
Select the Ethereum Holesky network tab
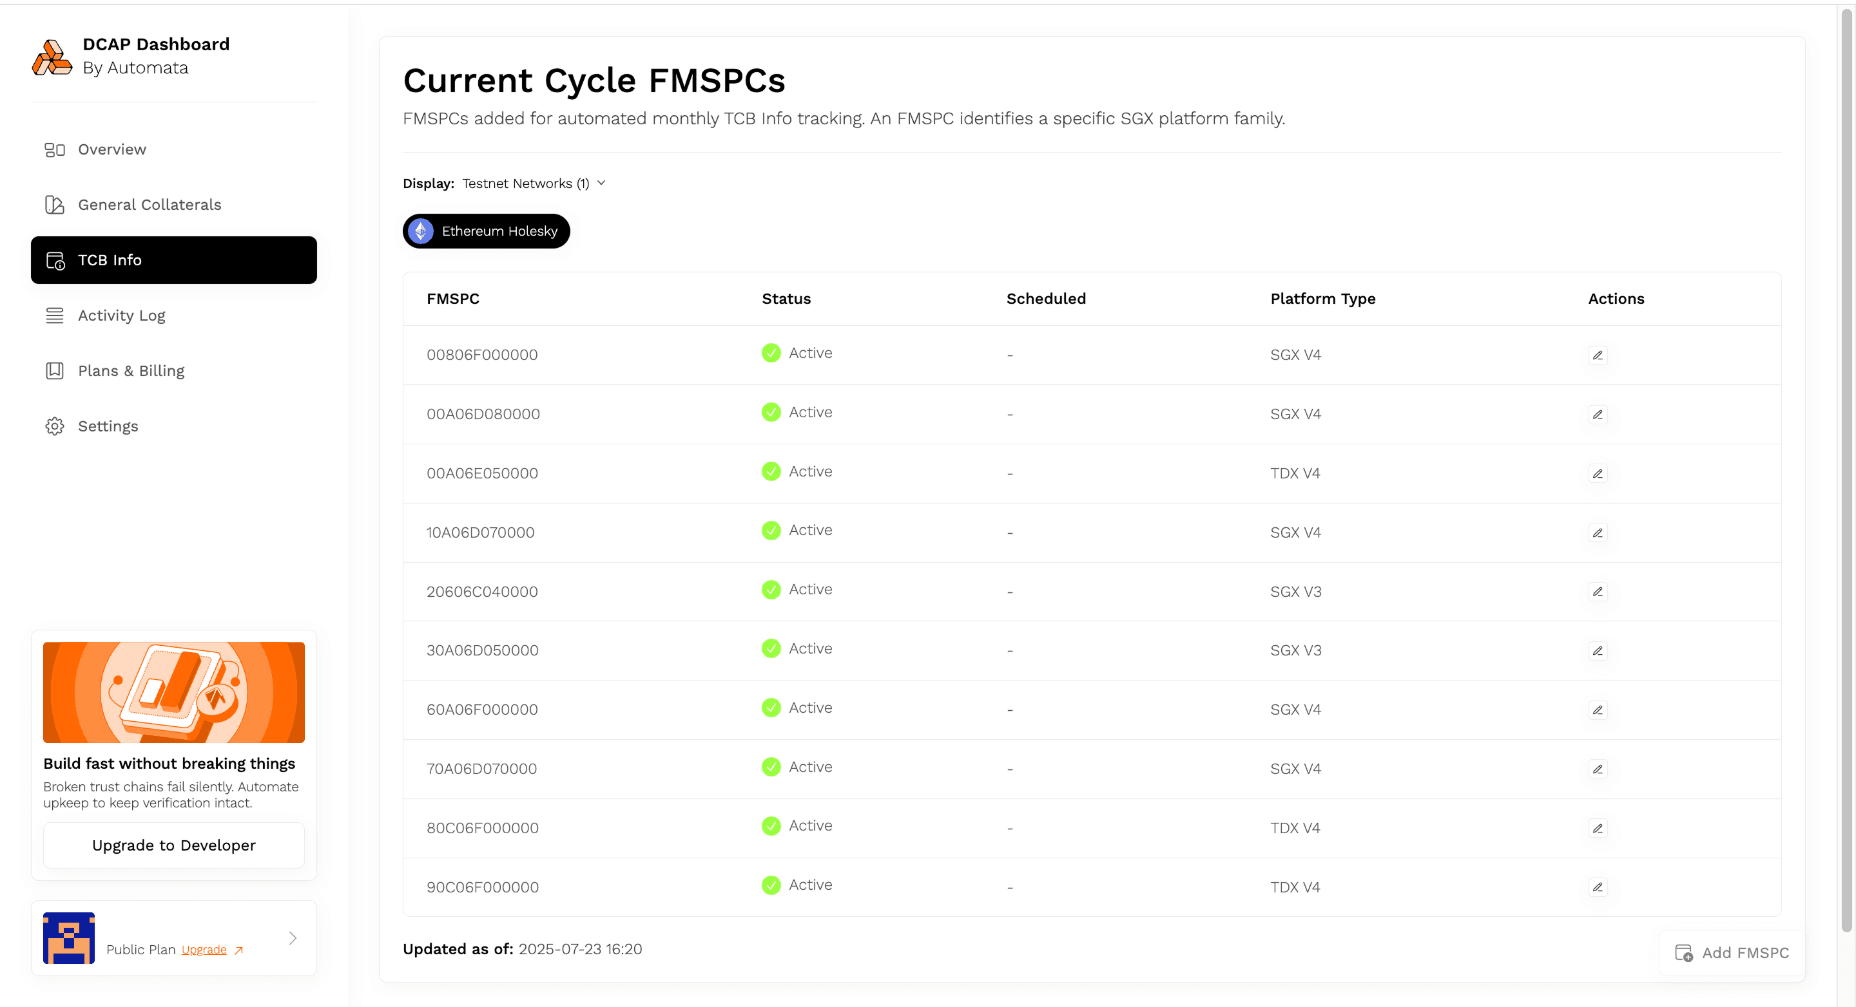click(486, 231)
